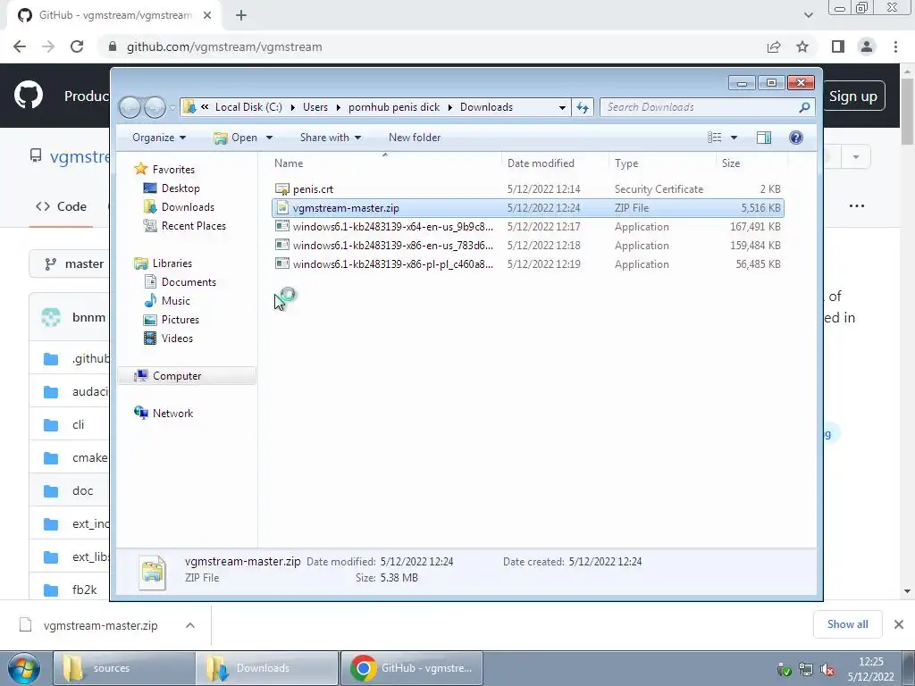Sort by Type column header

662,163
